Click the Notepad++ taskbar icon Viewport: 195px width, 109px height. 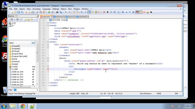coord(32,106)
